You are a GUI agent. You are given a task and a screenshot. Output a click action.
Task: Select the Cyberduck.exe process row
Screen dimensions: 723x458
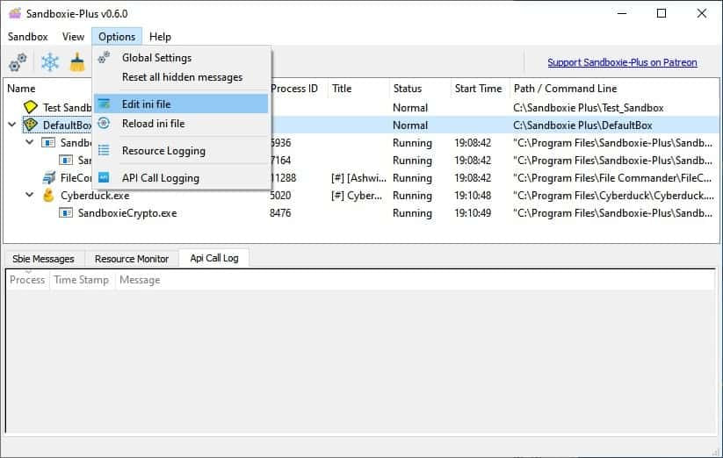coord(361,195)
